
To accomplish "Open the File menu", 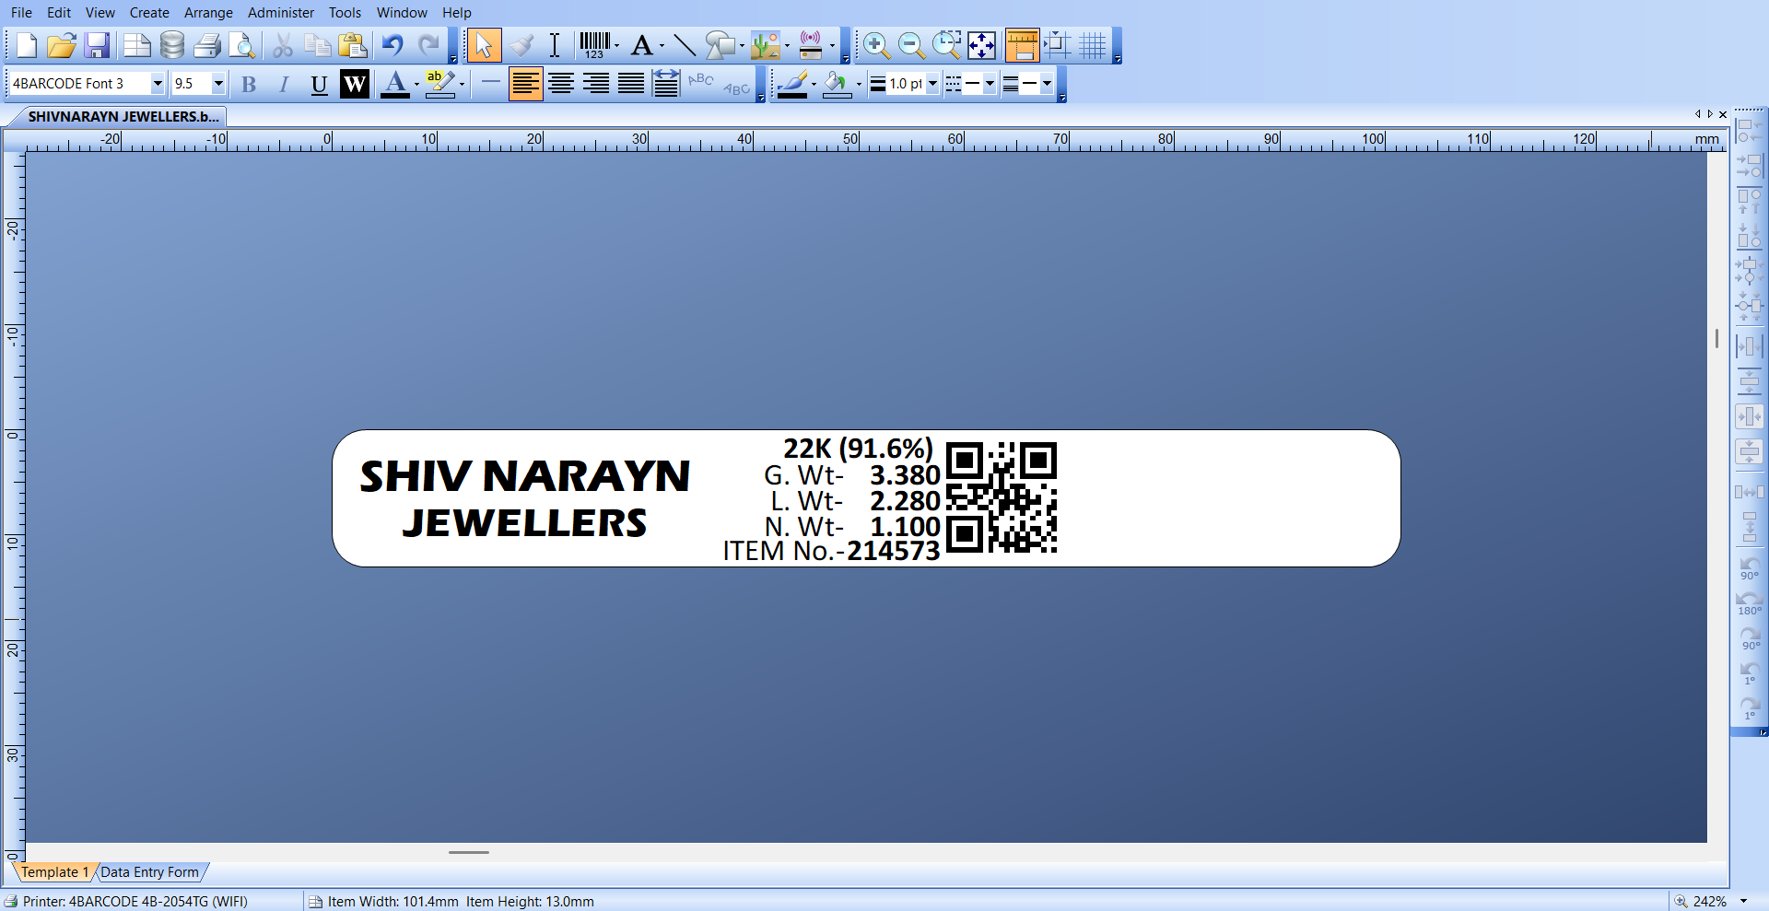I will click(x=21, y=13).
